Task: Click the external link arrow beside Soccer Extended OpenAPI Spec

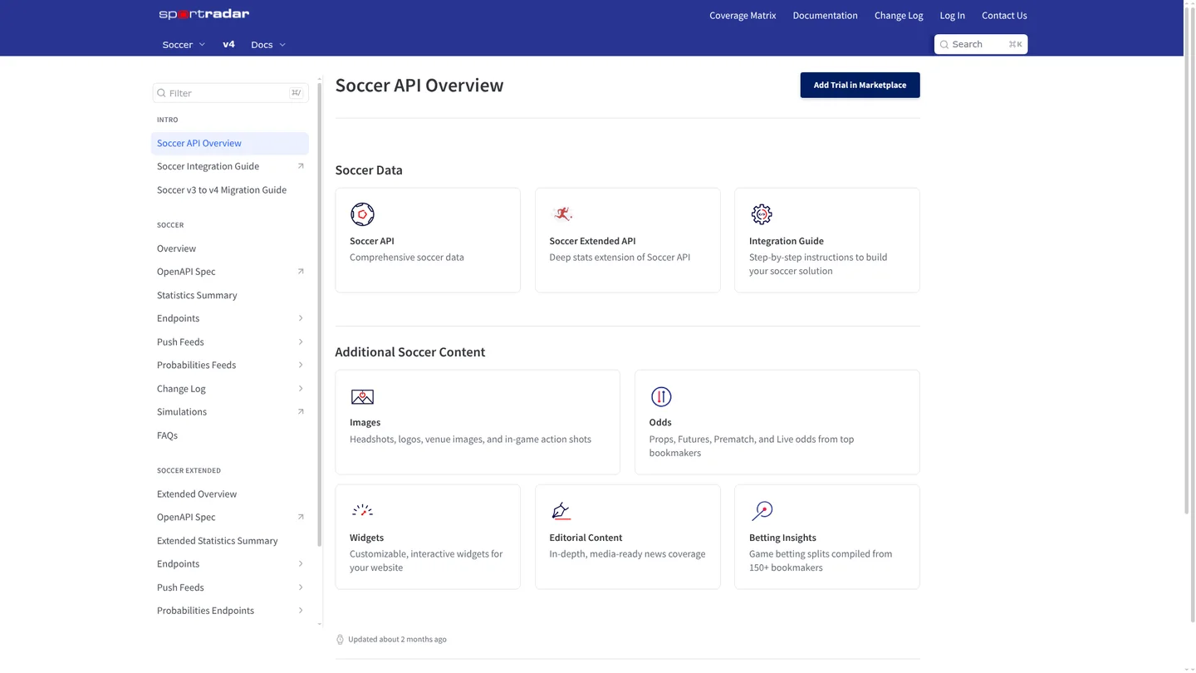Action: tap(301, 517)
